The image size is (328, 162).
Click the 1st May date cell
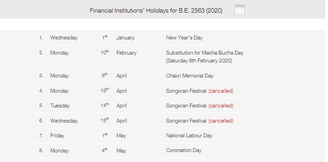pyautogui.click(x=114, y=136)
